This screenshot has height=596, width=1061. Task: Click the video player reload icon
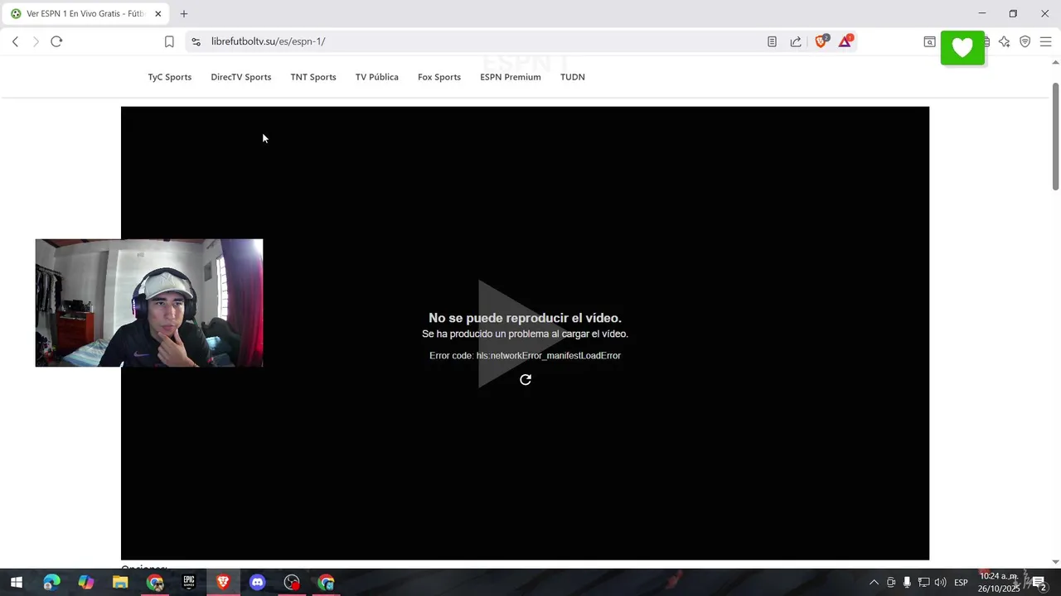click(x=526, y=380)
